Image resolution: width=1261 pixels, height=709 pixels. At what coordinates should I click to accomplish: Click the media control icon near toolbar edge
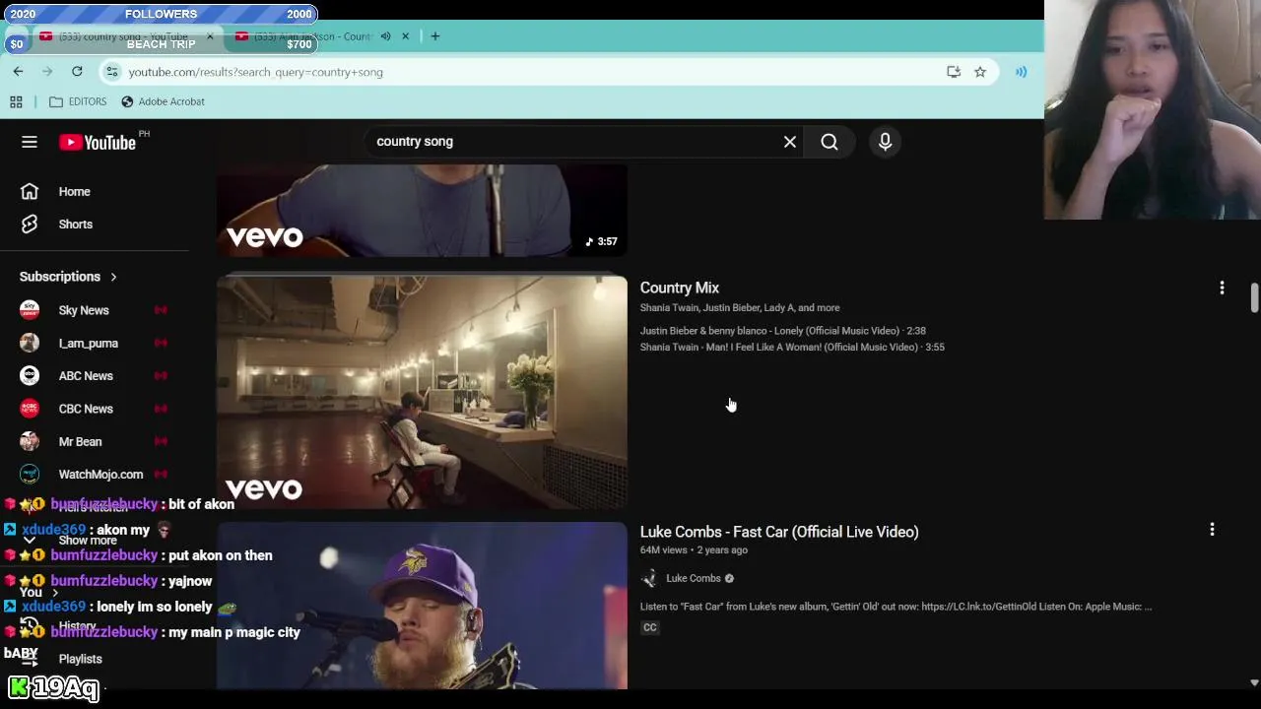(1021, 72)
